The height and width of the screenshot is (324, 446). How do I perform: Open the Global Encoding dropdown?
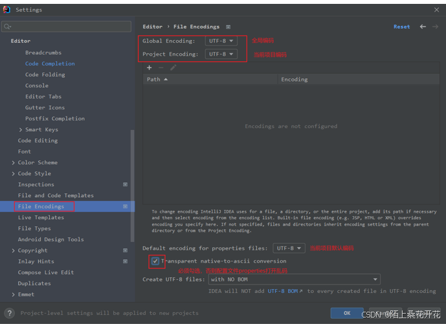(221, 41)
